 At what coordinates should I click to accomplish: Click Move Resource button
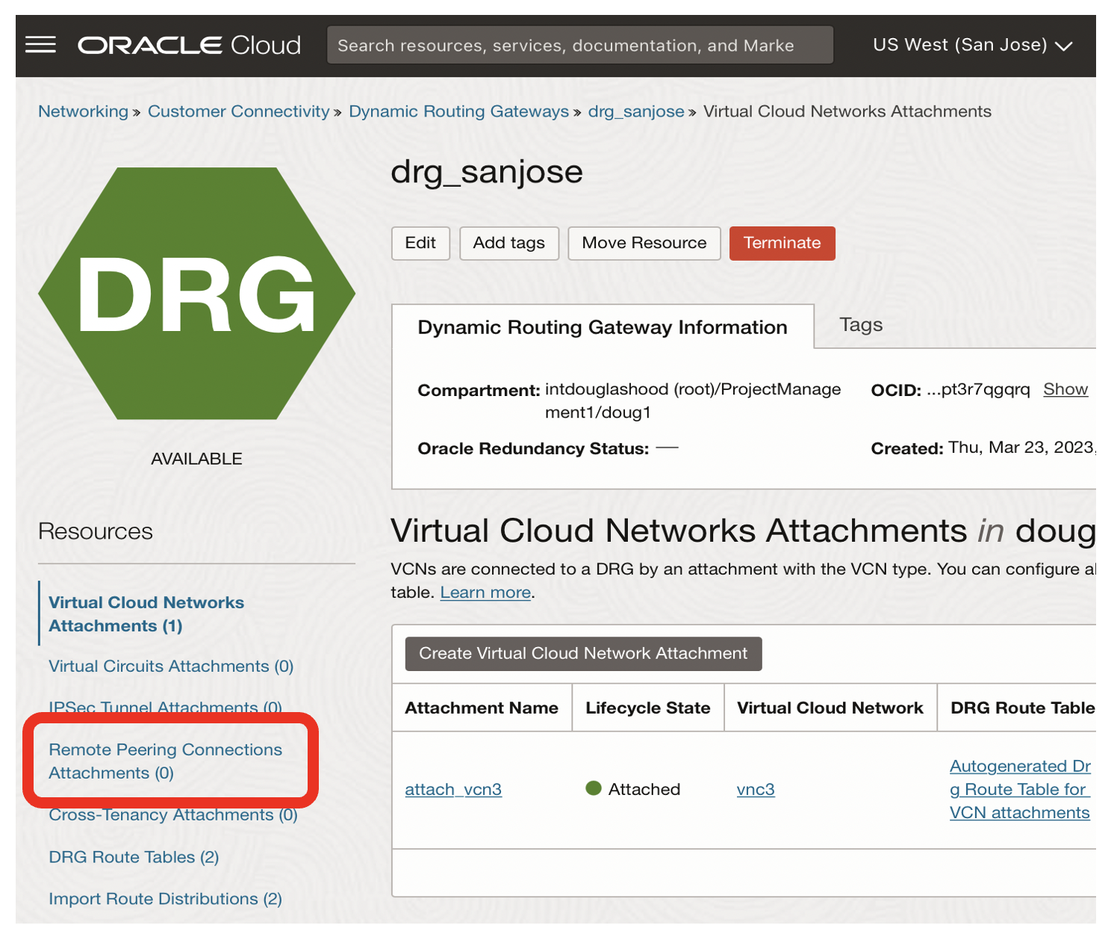pyautogui.click(x=644, y=243)
